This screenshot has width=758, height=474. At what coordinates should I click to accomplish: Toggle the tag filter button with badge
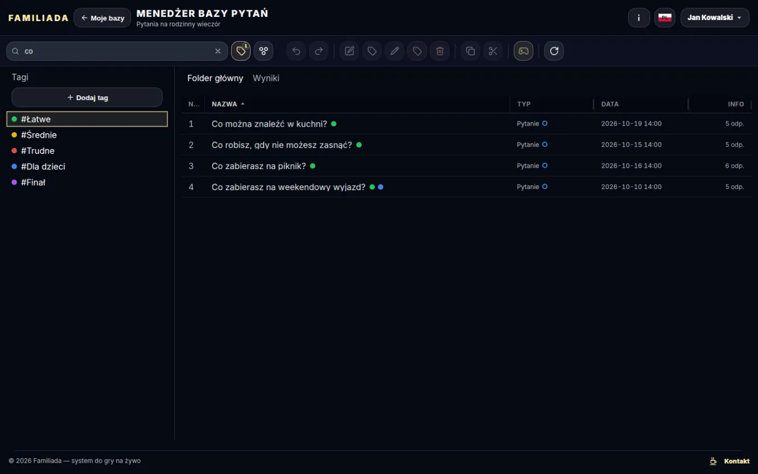[x=241, y=51]
